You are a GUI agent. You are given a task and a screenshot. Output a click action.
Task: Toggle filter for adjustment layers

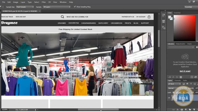point(187,84)
